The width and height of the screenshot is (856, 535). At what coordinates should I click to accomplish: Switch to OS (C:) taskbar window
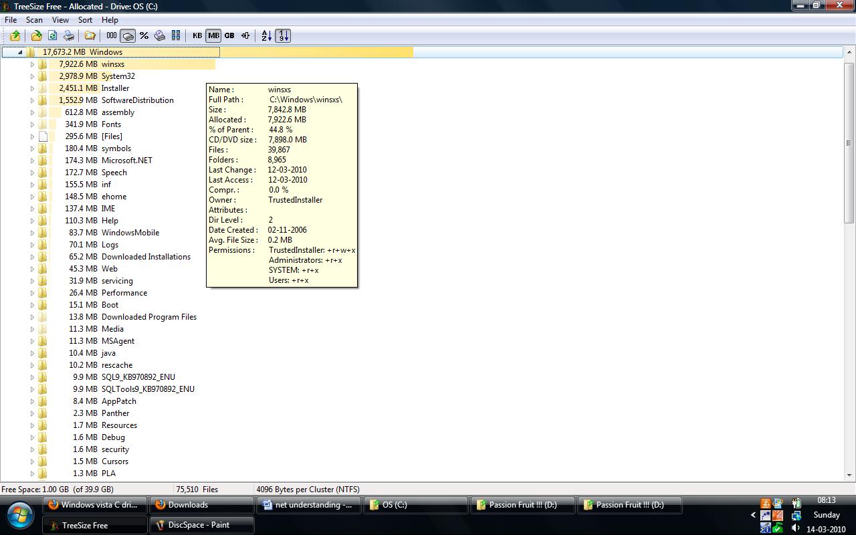click(415, 505)
